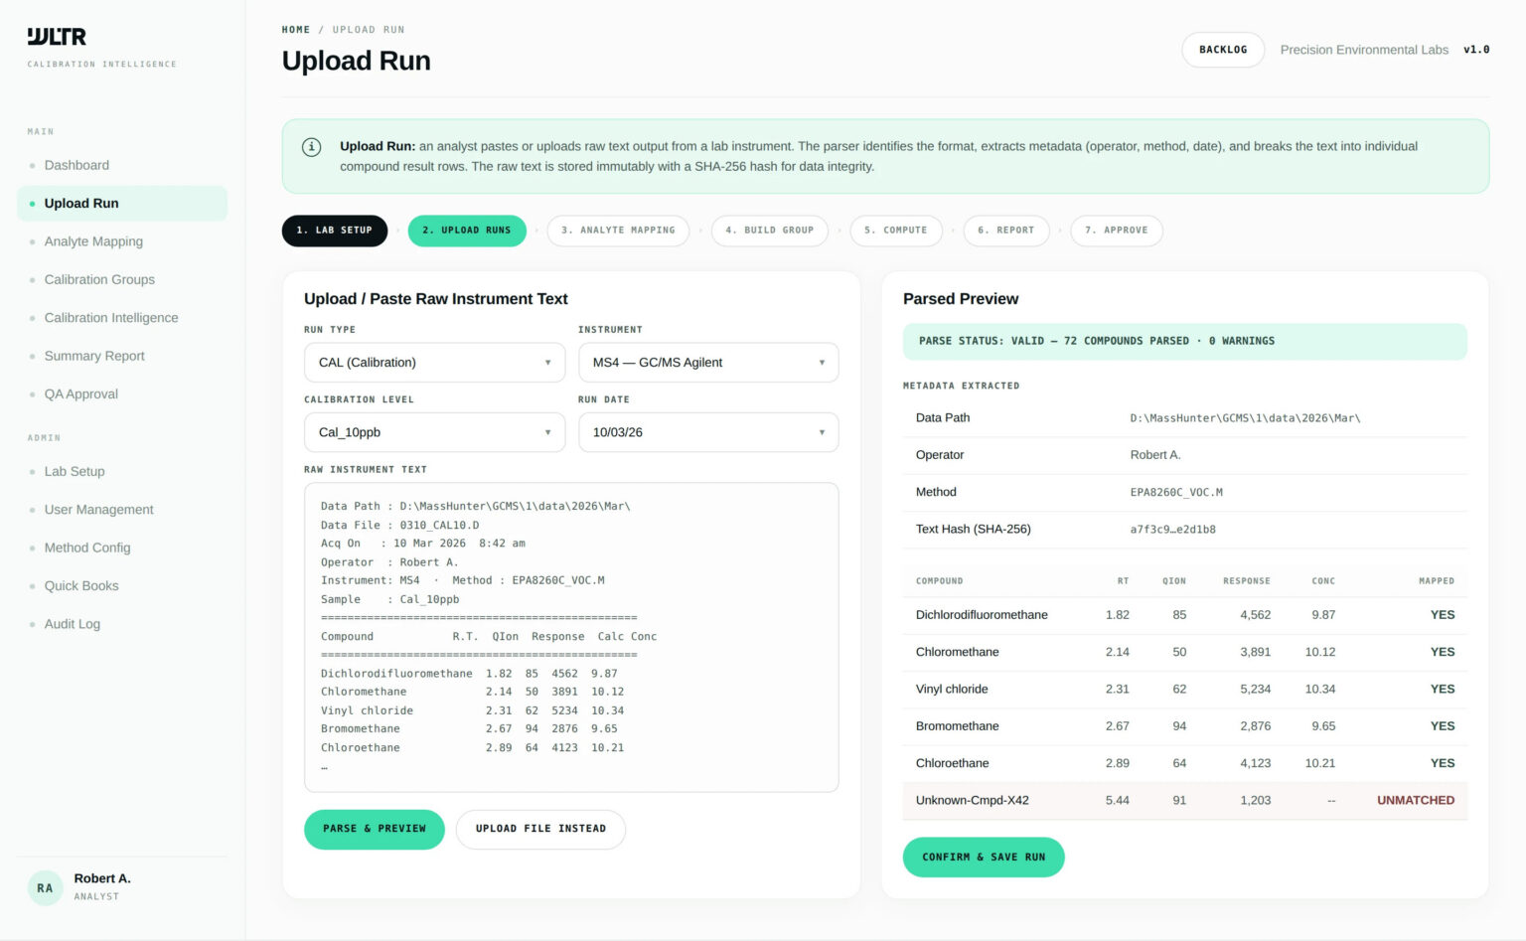
Task: Jump to step 3 Analyte Mapping
Action: [x=618, y=231]
